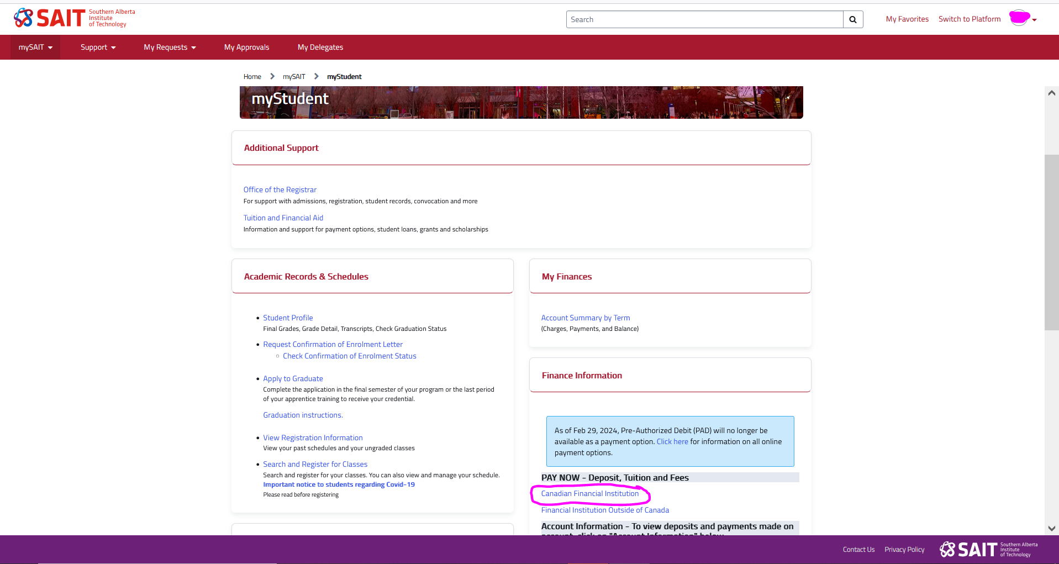1059x564 pixels.
Task: Click 'PAY NOW - Deposit, Tuition and Fees' text
Action: click(x=615, y=478)
